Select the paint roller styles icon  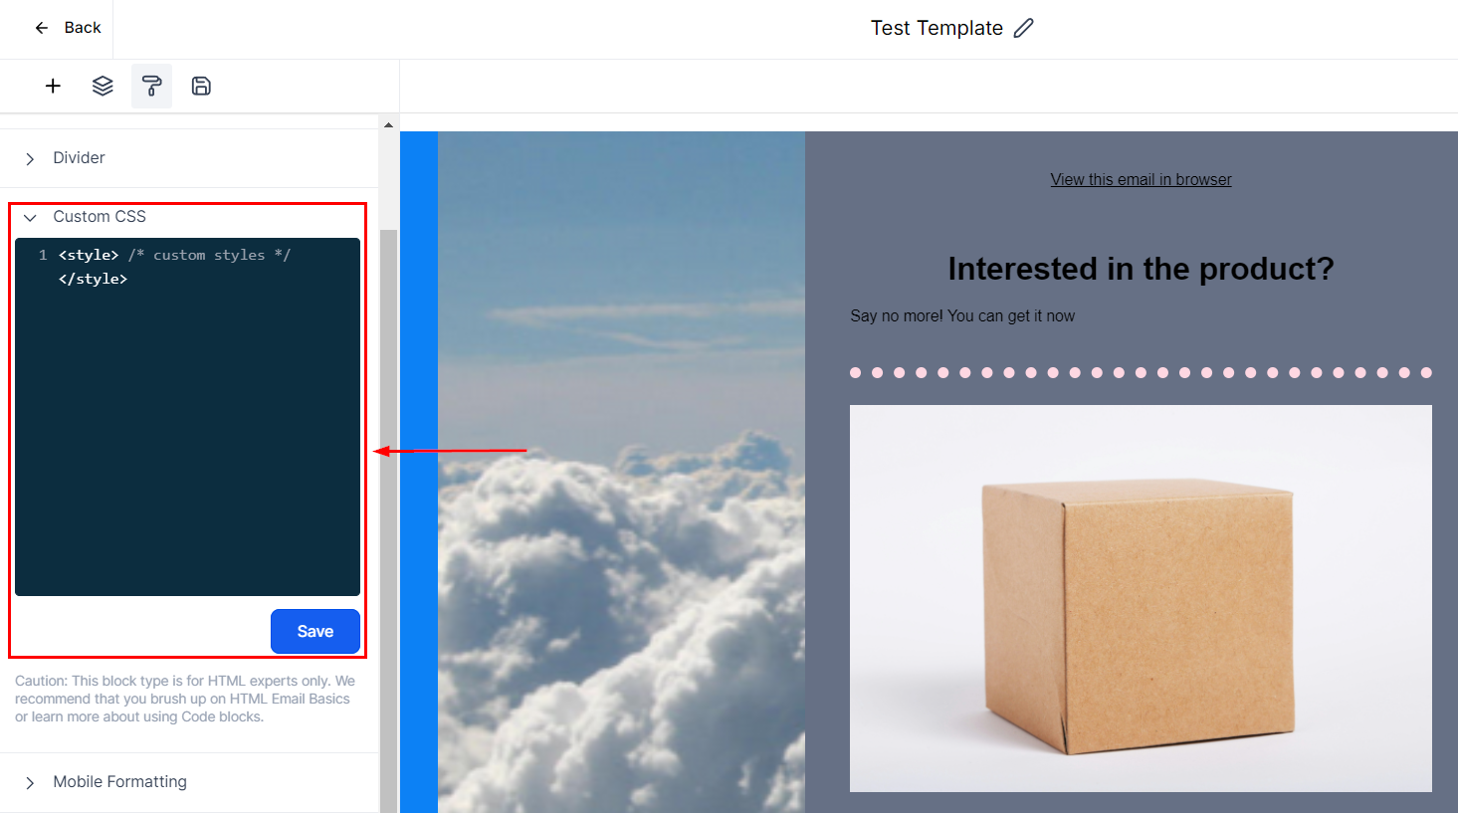click(151, 87)
